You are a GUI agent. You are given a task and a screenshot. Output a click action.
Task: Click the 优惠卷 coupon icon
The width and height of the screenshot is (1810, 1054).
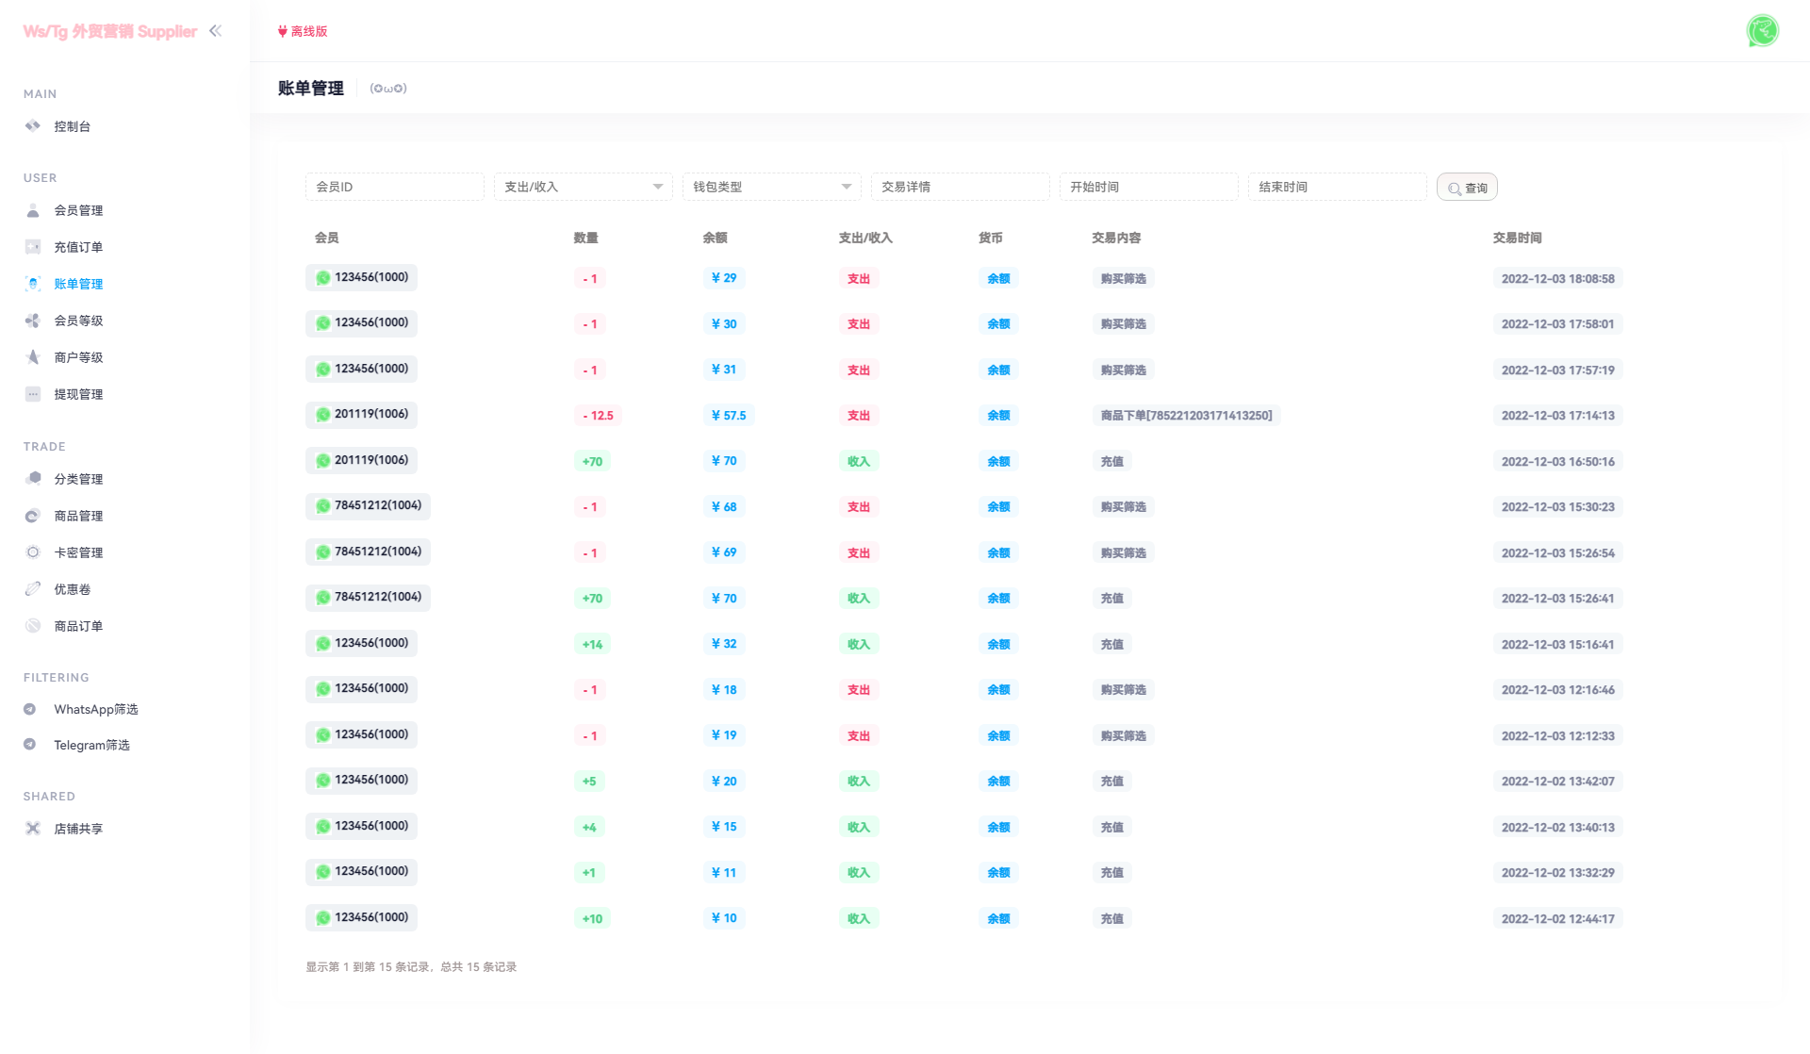pos(33,589)
